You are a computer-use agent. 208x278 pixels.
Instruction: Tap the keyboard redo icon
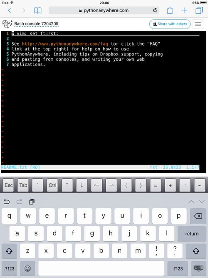[19, 202]
